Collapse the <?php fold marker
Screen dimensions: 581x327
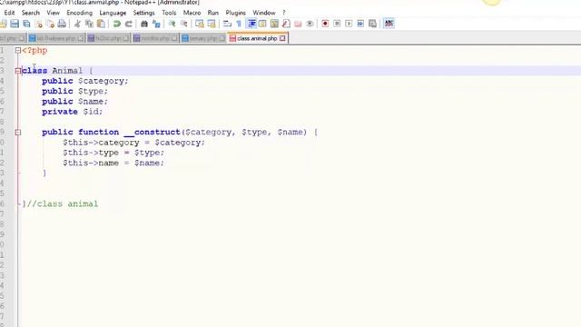pyautogui.click(x=18, y=51)
